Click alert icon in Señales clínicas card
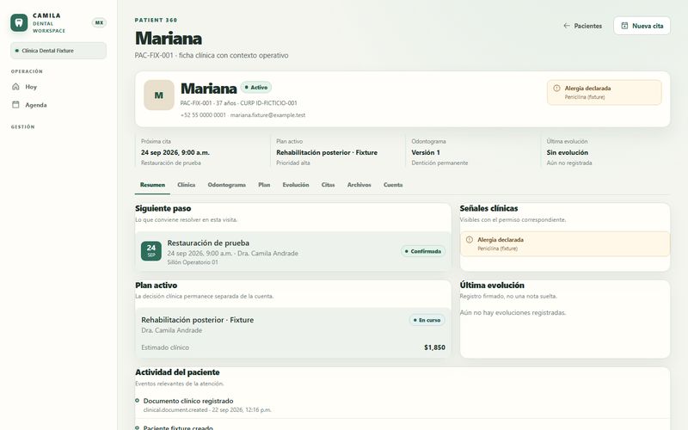 tap(470, 240)
